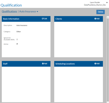The width and height of the screenshot is (109, 103).
Task: Click the plus icon in Scheduling Locations panel
Action: pyautogui.click(x=95, y=63)
